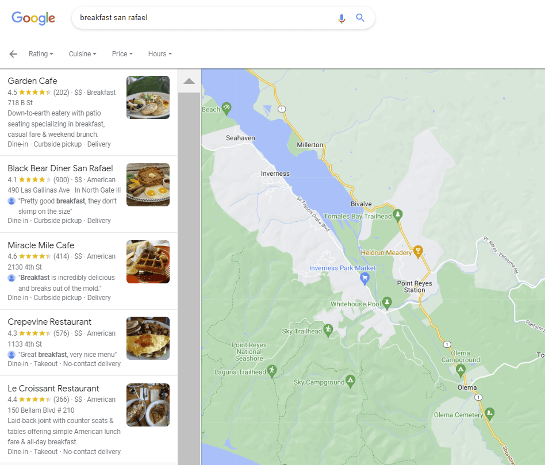Viewport: 545px width, 465px height.
Task: Select the Olema Cemetery map marker
Action: click(x=489, y=413)
